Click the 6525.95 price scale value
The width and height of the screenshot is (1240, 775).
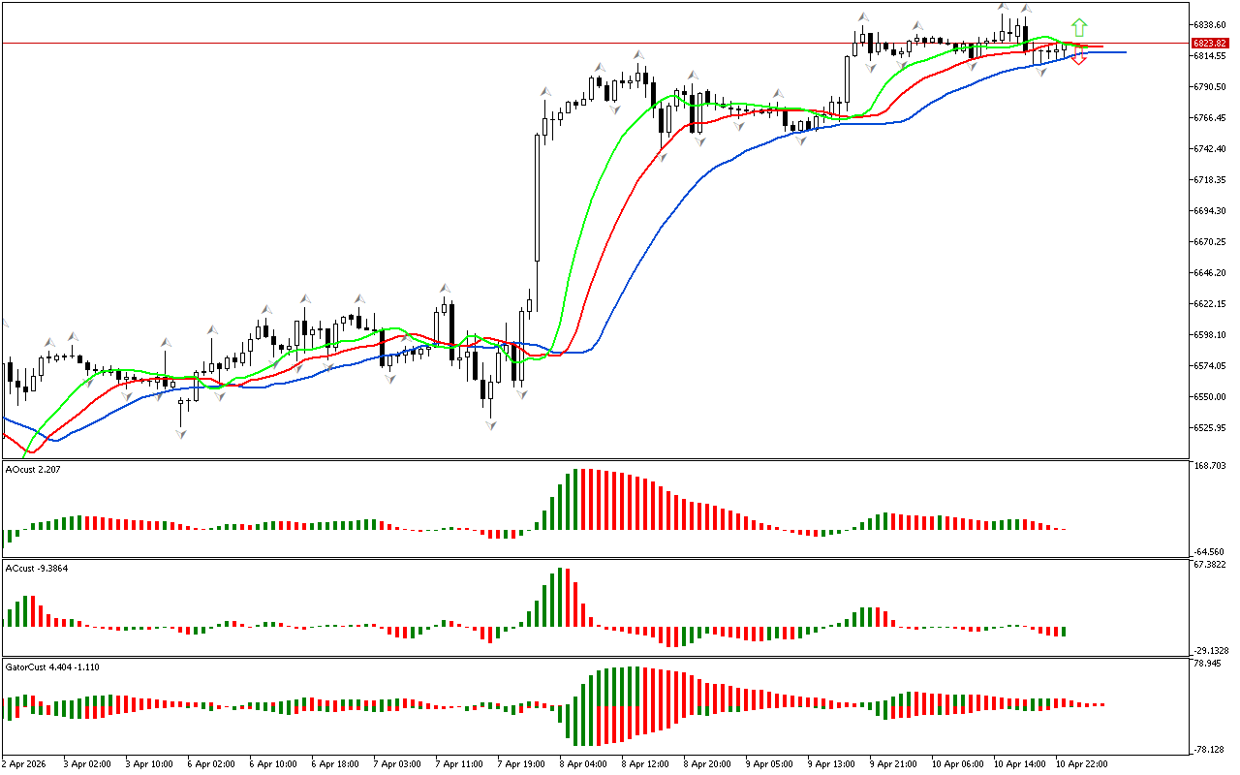1209,427
